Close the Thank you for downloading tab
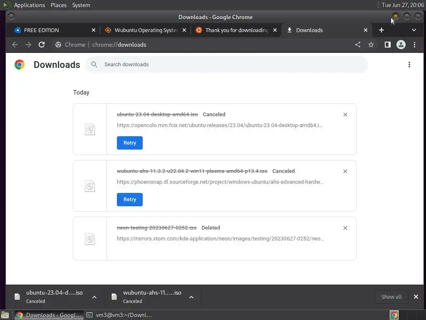The width and height of the screenshot is (426, 320). 275,30
